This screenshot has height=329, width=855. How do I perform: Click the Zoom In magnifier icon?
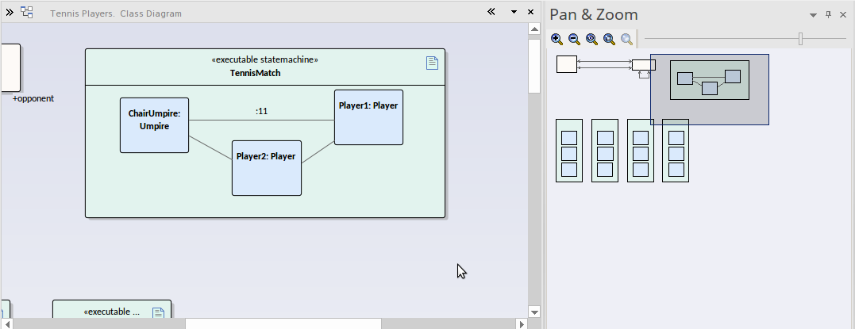[557, 39]
